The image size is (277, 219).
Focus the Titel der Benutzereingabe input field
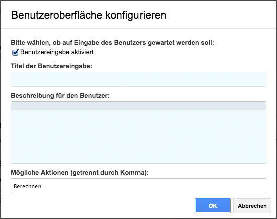coord(138,79)
